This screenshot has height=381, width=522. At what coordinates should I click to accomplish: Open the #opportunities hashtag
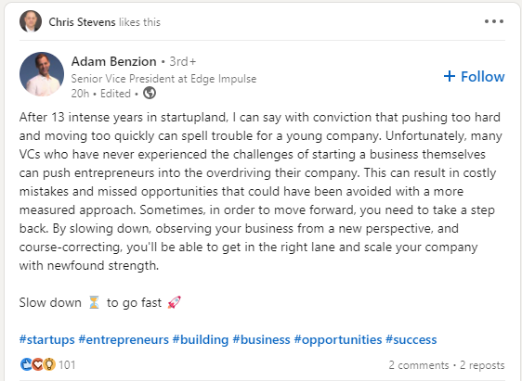pos(338,340)
